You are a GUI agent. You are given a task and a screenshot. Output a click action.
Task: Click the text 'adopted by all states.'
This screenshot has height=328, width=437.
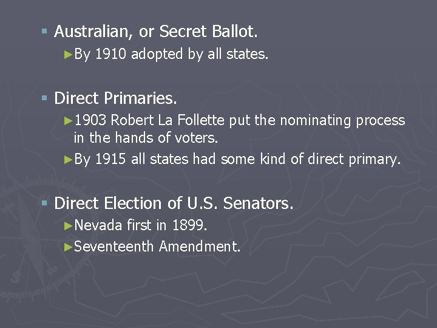tap(200, 54)
